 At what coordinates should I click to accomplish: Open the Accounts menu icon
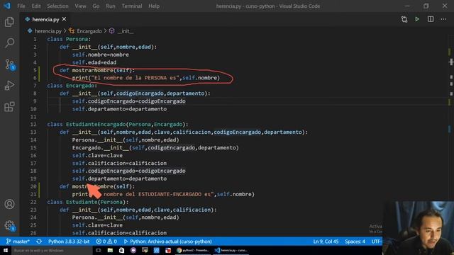coord(9,204)
